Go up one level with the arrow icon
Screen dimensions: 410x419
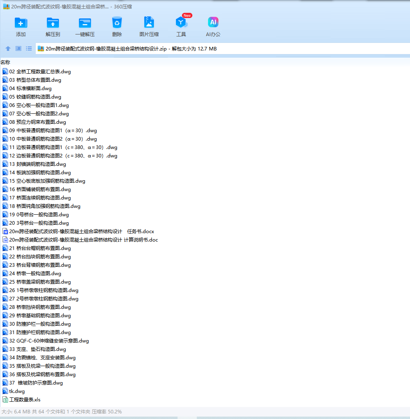[x=8, y=48]
